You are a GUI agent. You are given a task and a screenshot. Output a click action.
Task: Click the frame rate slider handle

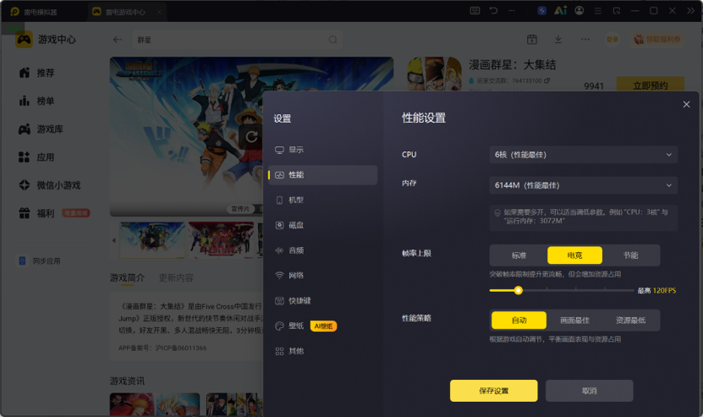(x=519, y=291)
